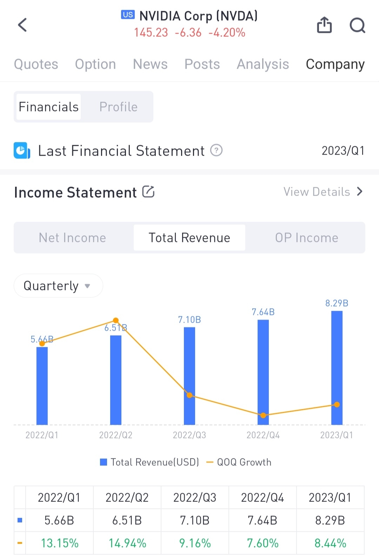
Task: Select the OP Income segment
Action: click(x=306, y=238)
